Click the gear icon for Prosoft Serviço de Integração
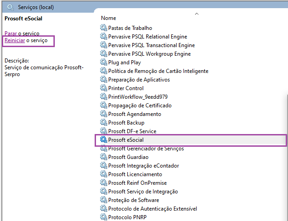Image resolution: width=288 pixels, height=221 pixels. tap(104, 192)
